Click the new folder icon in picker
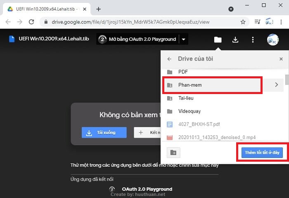 [x=173, y=153]
